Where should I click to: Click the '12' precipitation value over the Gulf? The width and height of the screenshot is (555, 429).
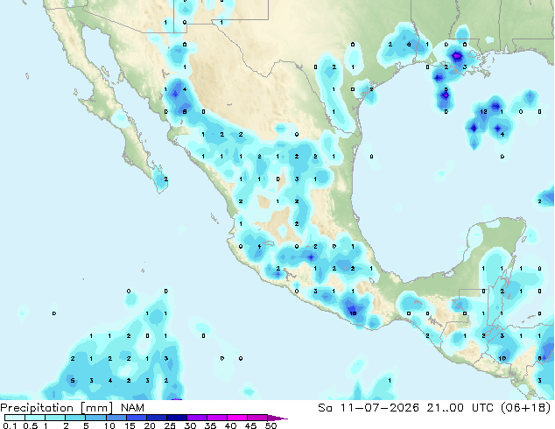[x=483, y=111]
